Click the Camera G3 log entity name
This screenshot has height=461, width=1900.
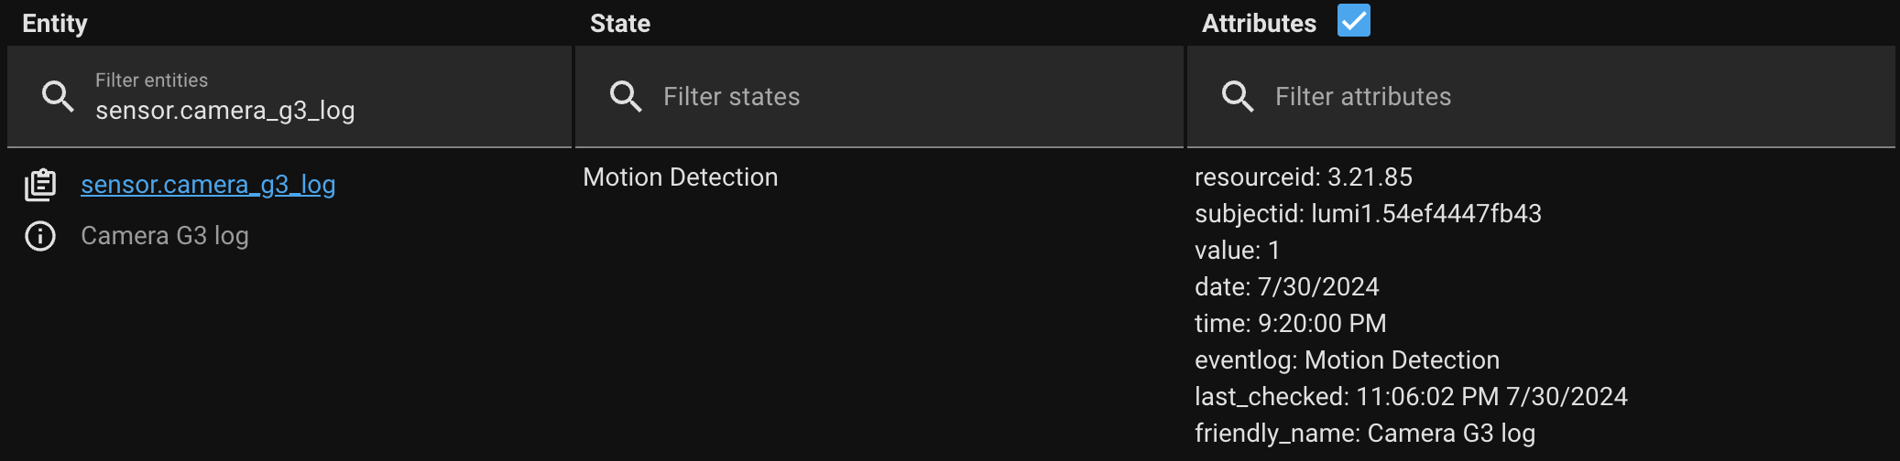click(x=165, y=236)
